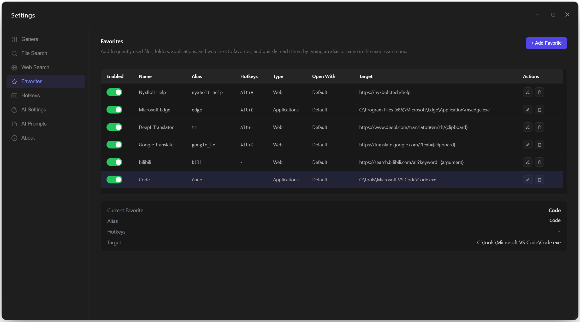Click the Target column header

pyautogui.click(x=366, y=76)
